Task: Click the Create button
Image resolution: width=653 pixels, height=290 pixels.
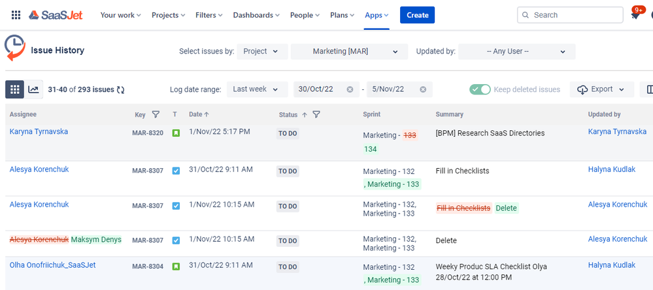Action: coord(417,15)
